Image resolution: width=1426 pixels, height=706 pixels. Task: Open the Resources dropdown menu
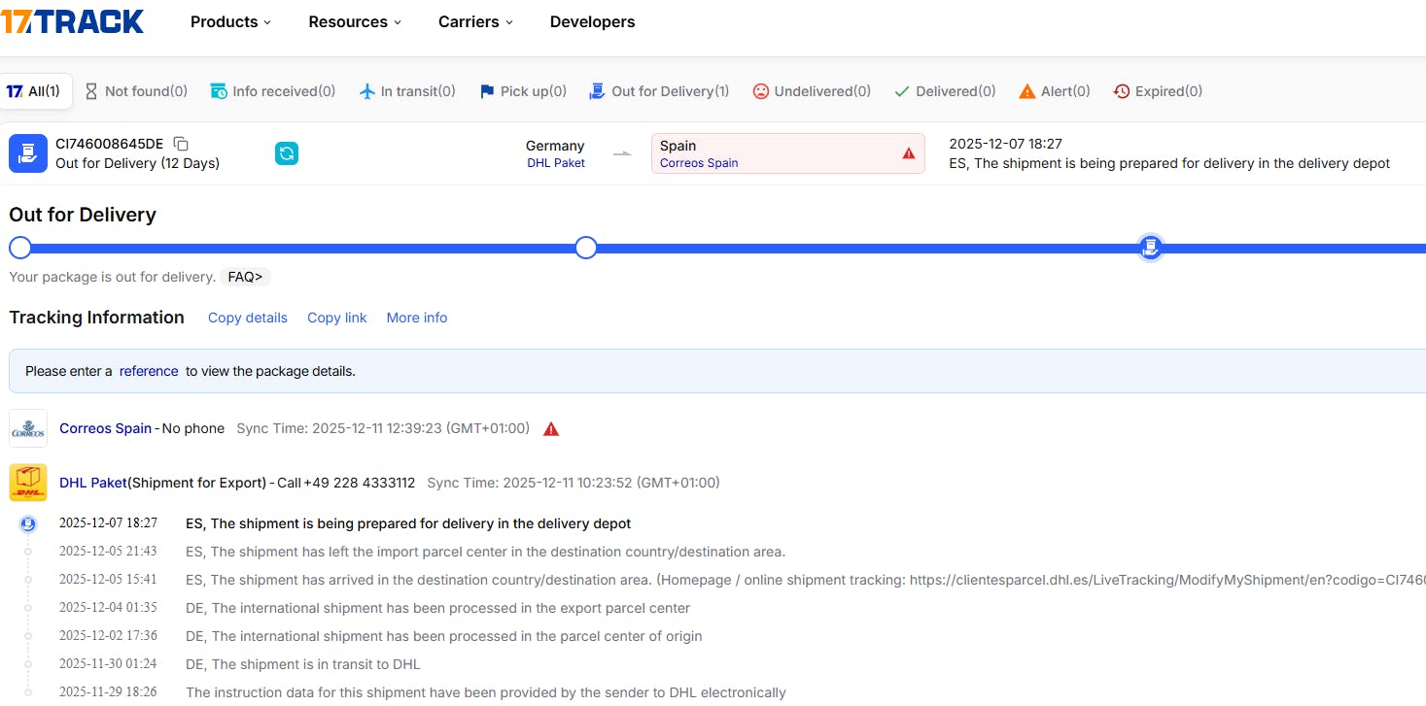click(x=355, y=22)
